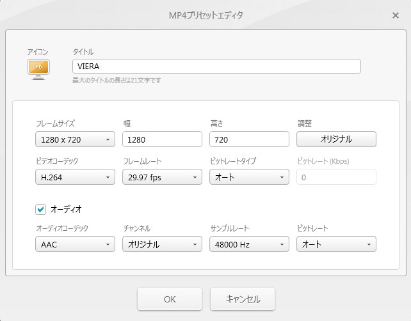Open the sample rate dropdown 48000 Hz

coord(249,244)
